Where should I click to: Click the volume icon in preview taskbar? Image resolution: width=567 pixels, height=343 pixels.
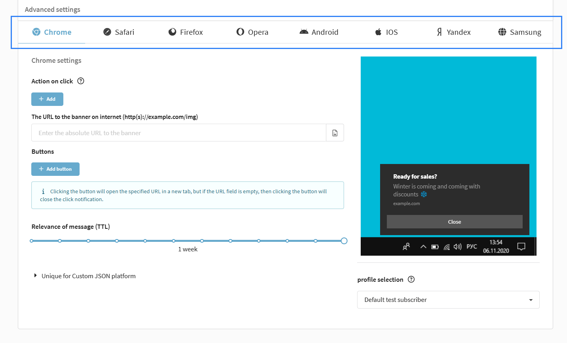click(x=458, y=247)
